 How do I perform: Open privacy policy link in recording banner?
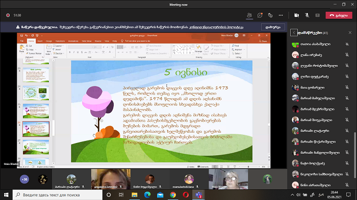pyautogui.click(x=216, y=27)
